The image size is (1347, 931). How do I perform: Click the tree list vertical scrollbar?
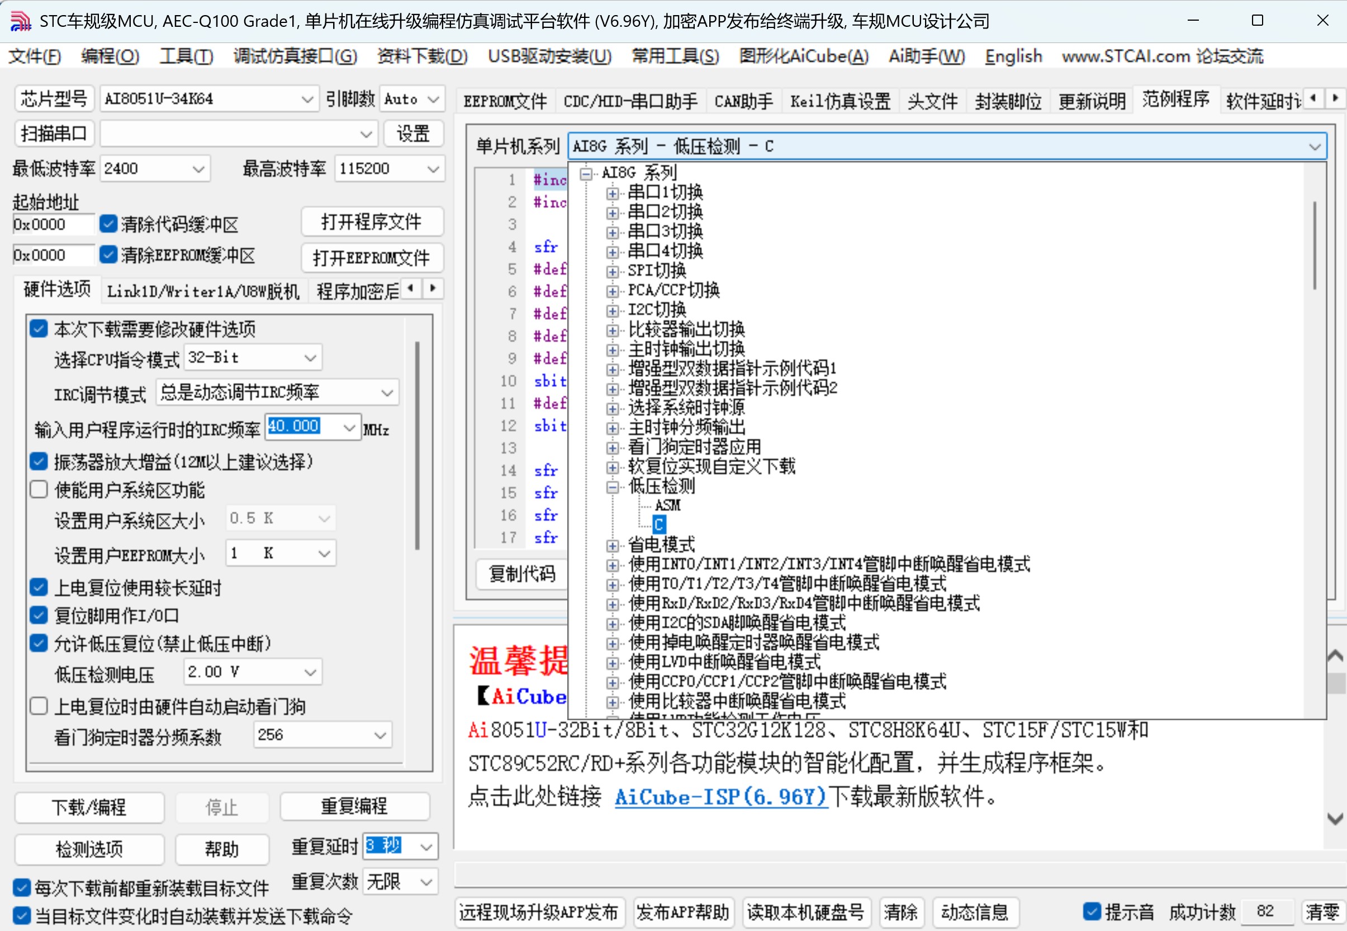(1315, 245)
